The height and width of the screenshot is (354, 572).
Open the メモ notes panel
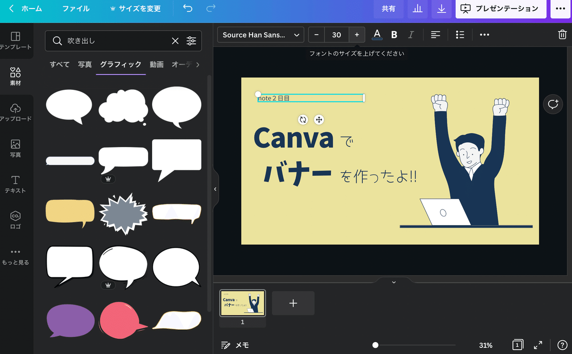[x=235, y=345]
